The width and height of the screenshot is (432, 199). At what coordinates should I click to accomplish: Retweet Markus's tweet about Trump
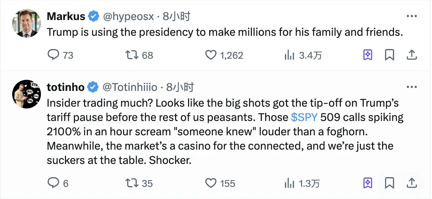(x=131, y=55)
